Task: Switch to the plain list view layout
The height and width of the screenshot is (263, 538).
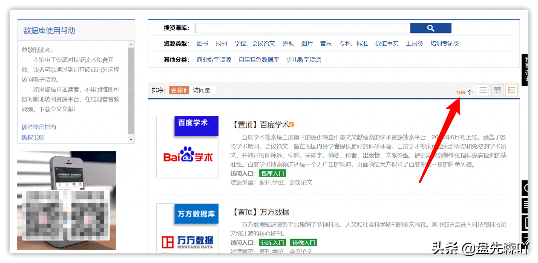Action: tap(483, 90)
